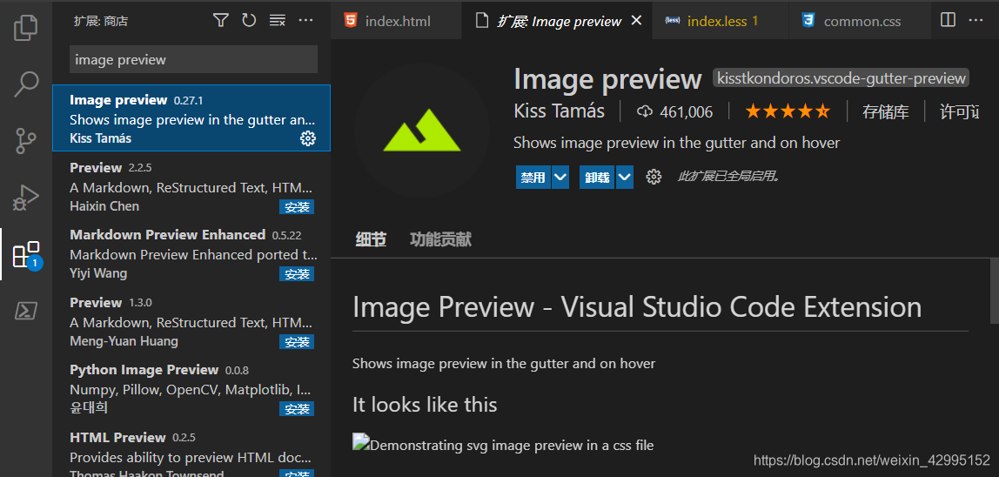Open the 许可证 license link
Screen dimensions: 999x477
click(x=959, y=112)
